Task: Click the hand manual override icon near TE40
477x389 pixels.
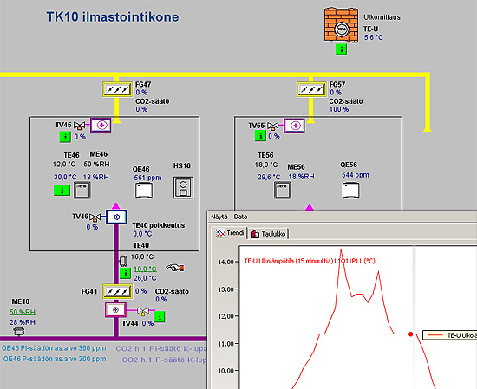Action: coord(175,268)
